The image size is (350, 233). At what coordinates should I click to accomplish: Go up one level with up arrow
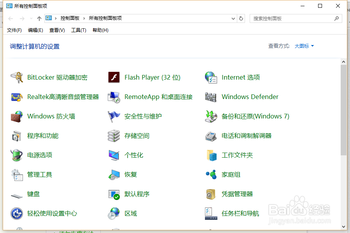[x=39, y=19]
